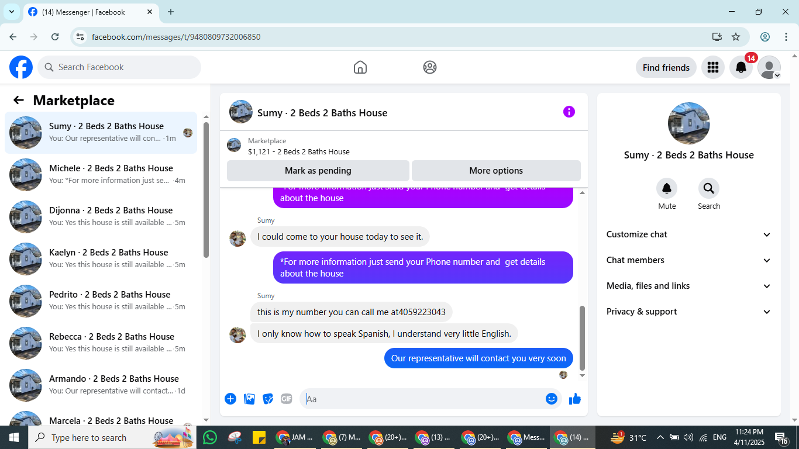Screen dimensions: 799x449
Task: Open the taskbar clock and date
Action: [749, 437]
